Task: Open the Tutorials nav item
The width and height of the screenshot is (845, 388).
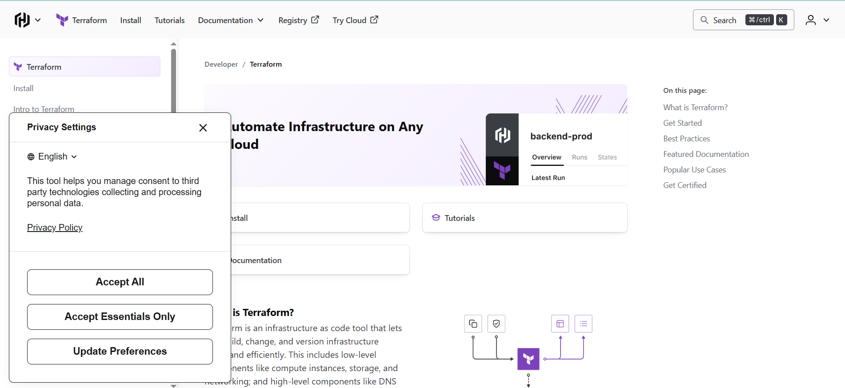Action: pyautogui.click(x=169, y=20)
